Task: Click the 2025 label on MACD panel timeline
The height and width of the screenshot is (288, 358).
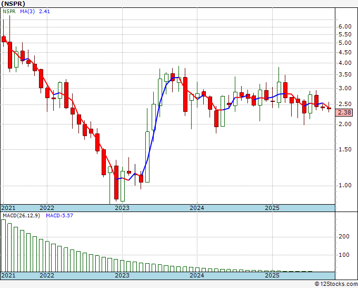Action: 272,275
